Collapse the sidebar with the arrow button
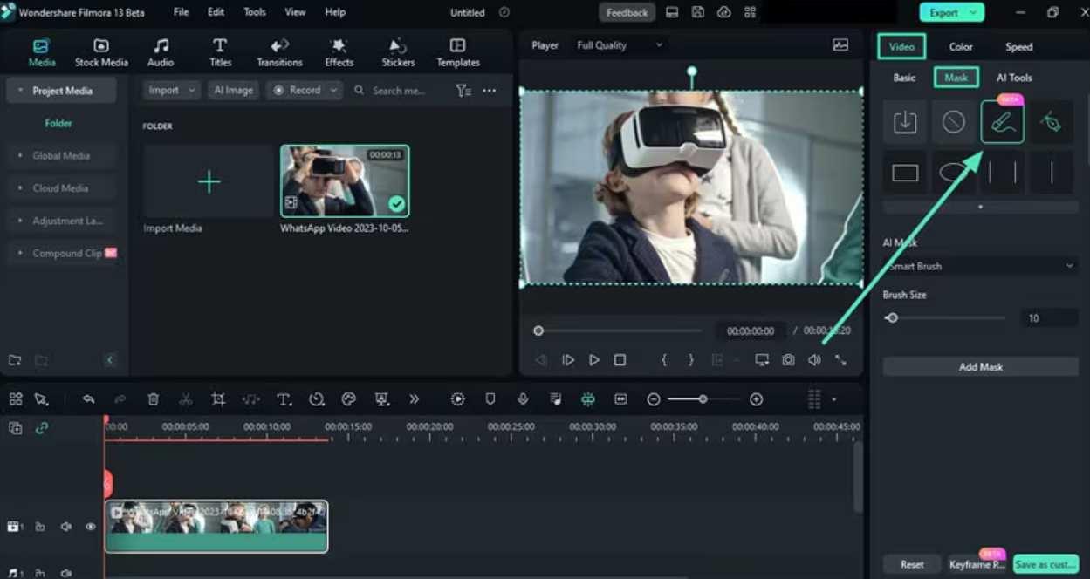Image resolution: width=1090 pixels, height=579 pixels. [x=109, y=360]
